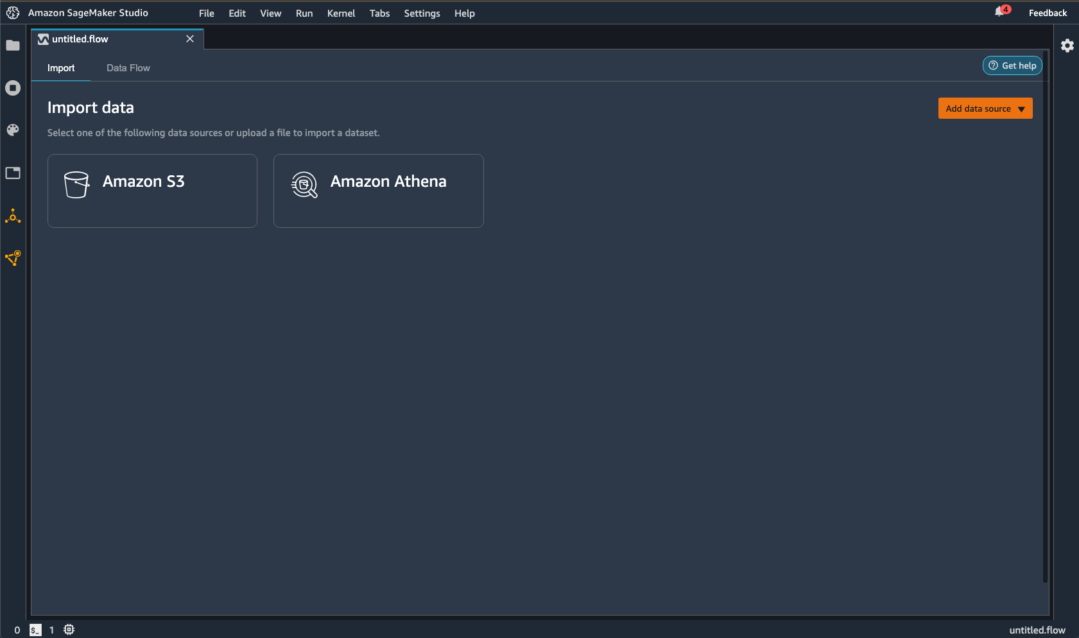Click the Get help button

click(1012, 65)
